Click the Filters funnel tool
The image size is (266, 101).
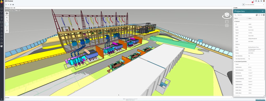point(7,27)
